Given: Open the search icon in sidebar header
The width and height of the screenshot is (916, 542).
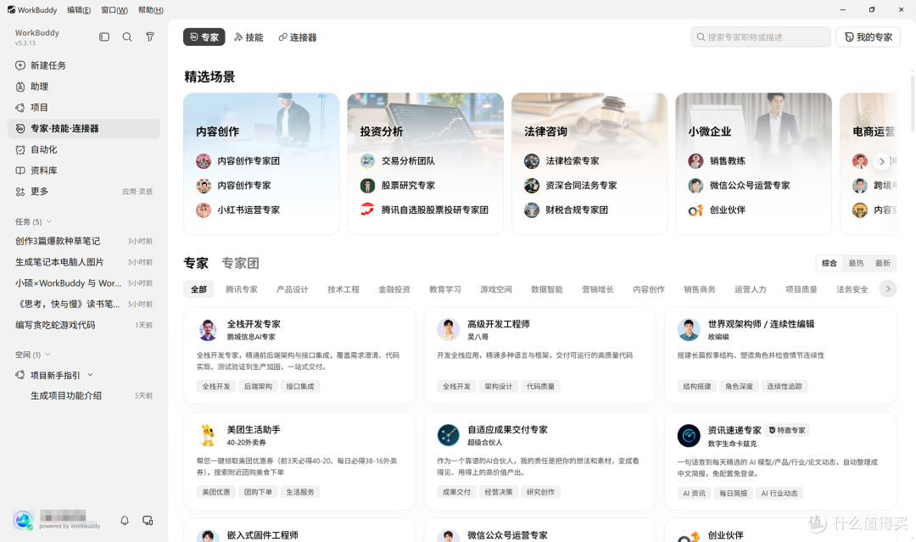Looking at the screenshot, I should tap(126, 36).
